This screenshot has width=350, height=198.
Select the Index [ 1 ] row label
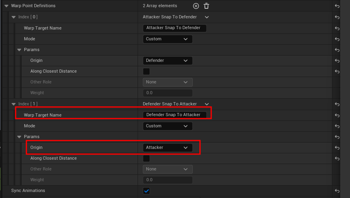click(28, 104)
